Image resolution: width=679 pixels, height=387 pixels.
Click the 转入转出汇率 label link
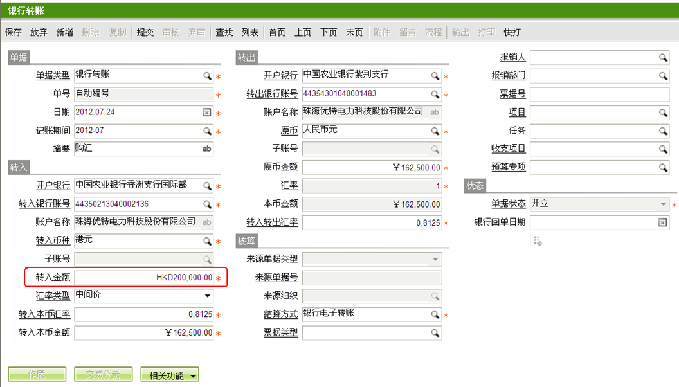272,222
